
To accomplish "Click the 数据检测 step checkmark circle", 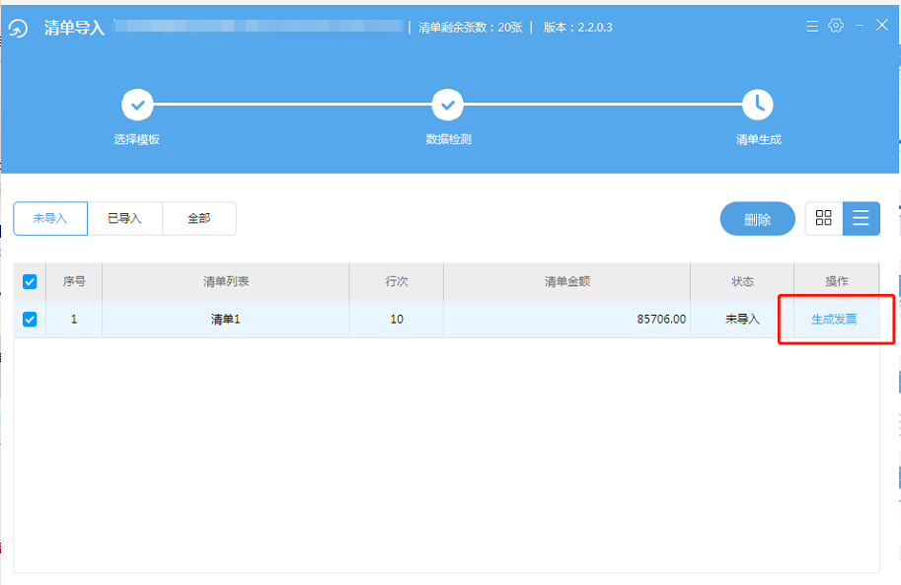I will coord(447,104).
